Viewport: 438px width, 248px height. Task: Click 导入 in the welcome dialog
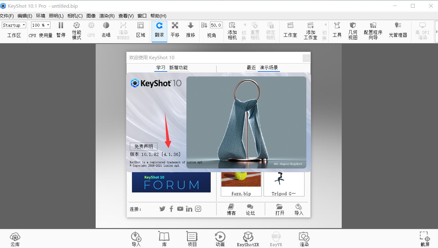pos(299,210)
